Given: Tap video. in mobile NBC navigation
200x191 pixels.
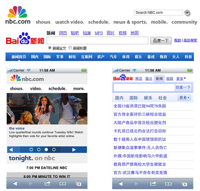Looking at the screenshot, I should 36,88.
